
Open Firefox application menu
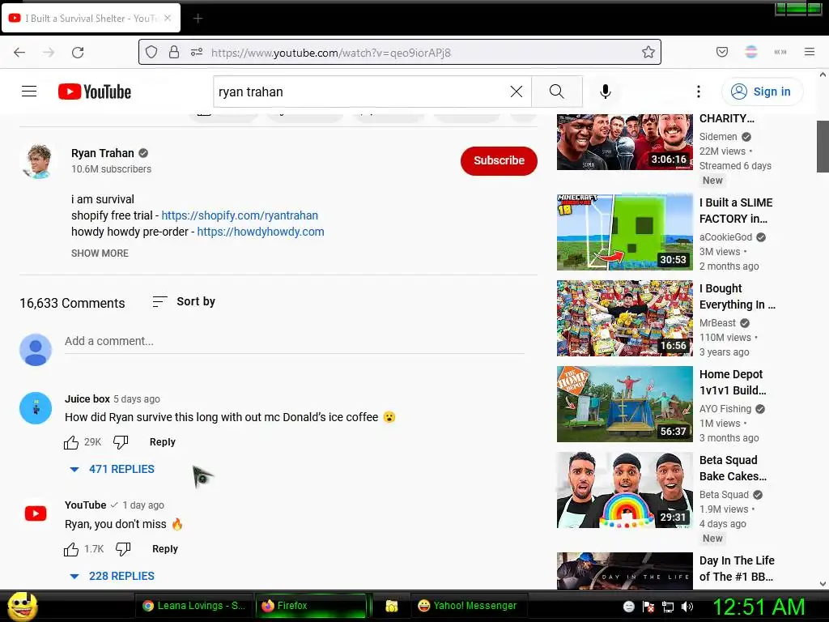point(810,52)
